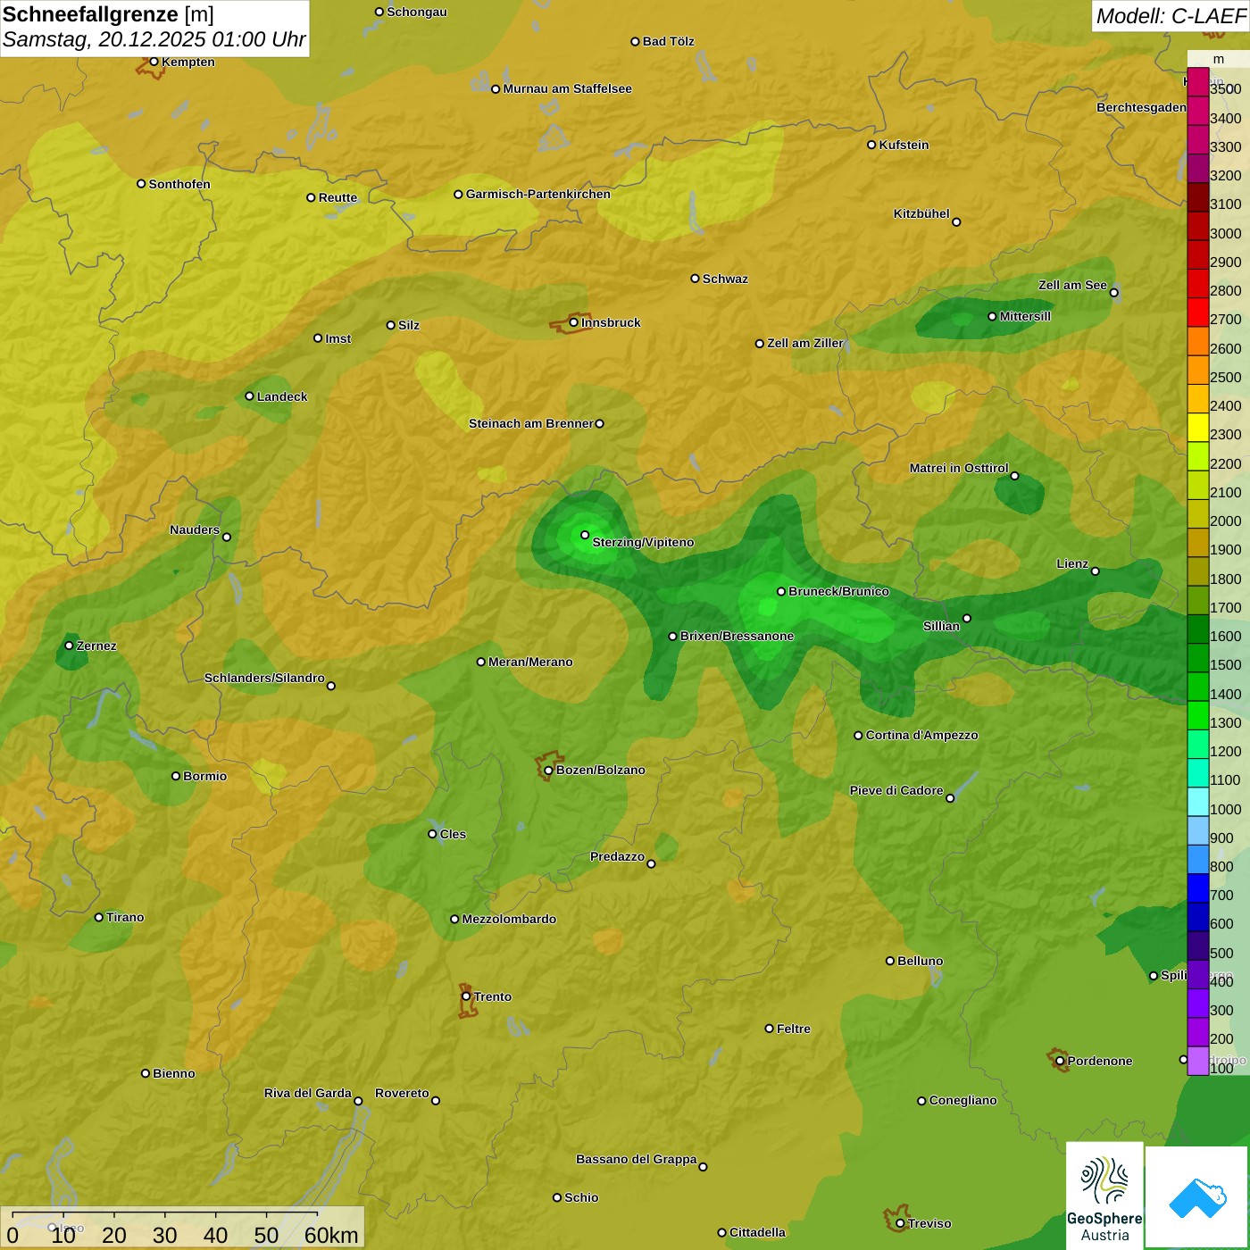Image resolution: width=1250 pixels, height=1250 pixels.
Task: Click the Trento city marker
Action: (x=466, y=996)
